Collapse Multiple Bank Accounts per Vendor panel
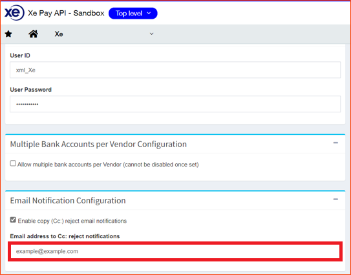This screenshot has width=351, height=275. tap(335, 143)
